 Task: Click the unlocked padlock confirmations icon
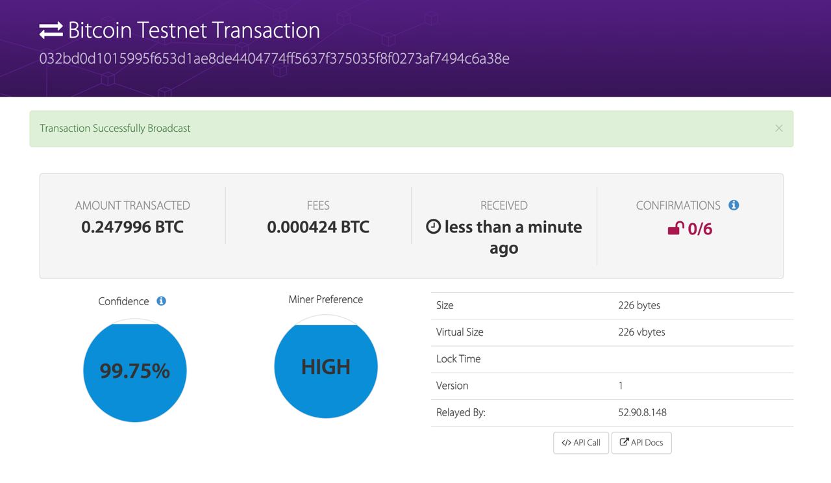676,229
